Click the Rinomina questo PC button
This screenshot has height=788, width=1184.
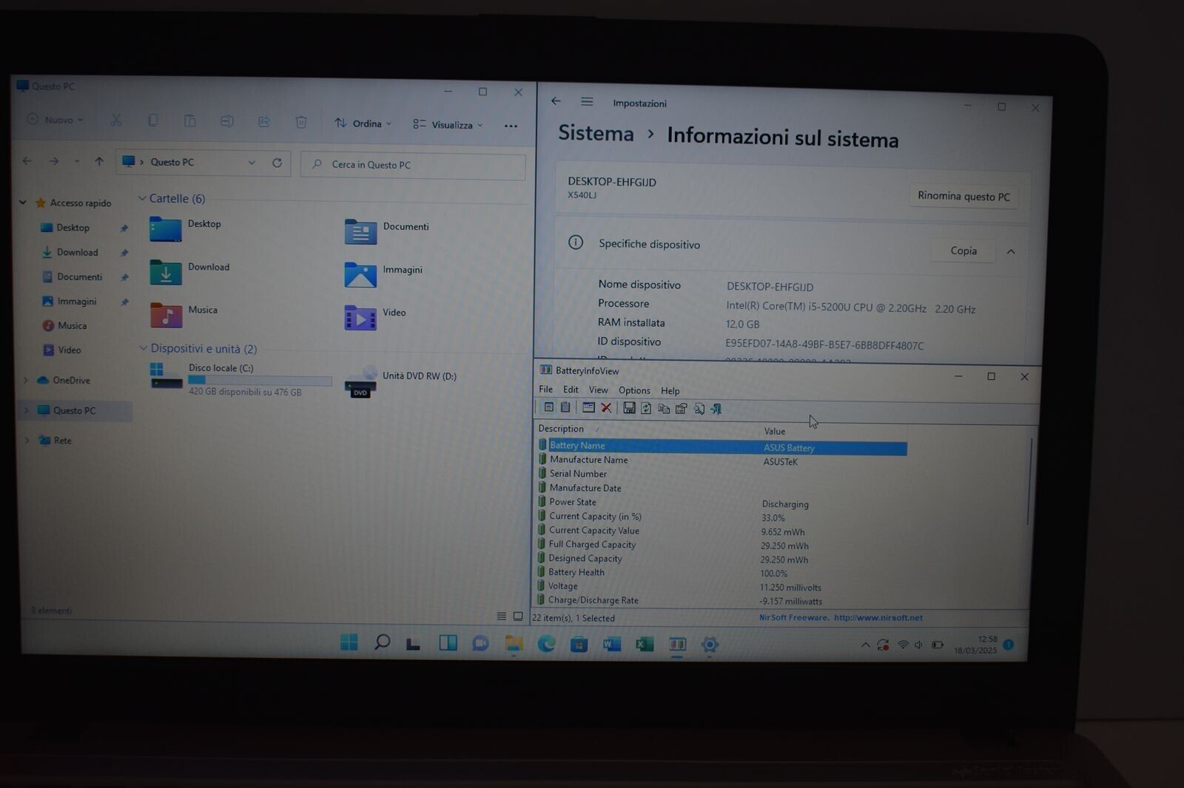963,196
